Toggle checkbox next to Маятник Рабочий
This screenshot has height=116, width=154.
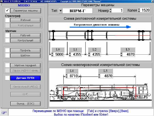(7, 35)
